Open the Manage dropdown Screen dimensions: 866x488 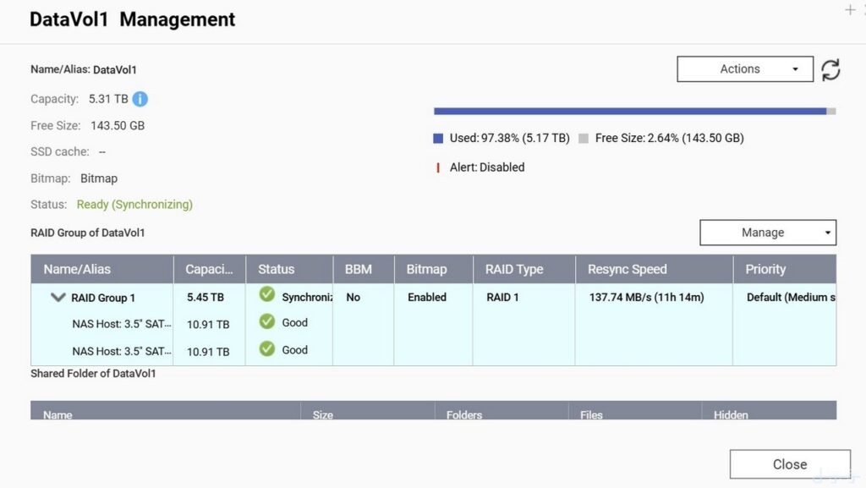point(767,233)
